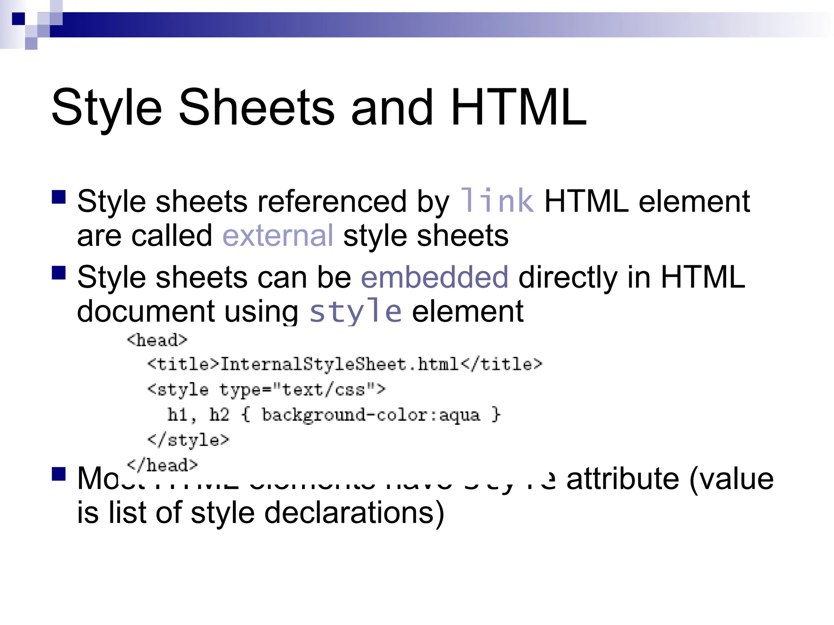Click the dark blue square in the header corner
Viewport: 834px width, 625px height.
(x=18, y=19)
